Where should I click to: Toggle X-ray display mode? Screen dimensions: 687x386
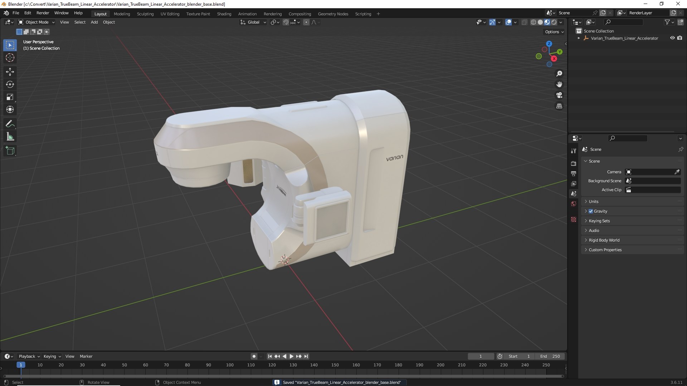(524, 22)
